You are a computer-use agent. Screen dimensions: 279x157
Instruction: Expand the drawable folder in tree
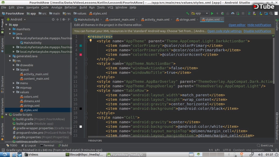click(x=14, y=65)
